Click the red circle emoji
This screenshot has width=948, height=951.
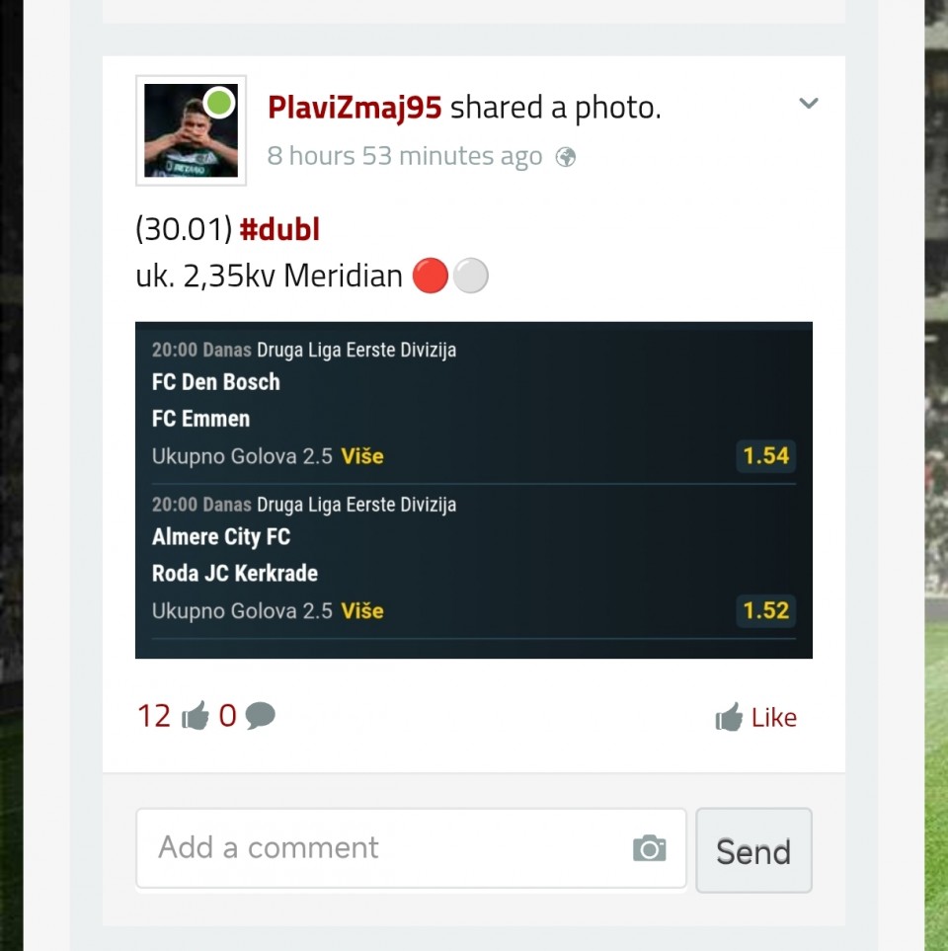[x=430, y=276]
